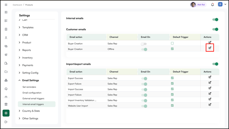Edit Buyer Creation Offline row
The width and height of the screenshot is (229, 129).
[210, 48]
